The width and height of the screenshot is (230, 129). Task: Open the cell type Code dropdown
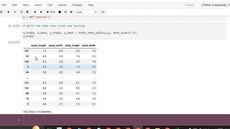[x=86, y=12]
